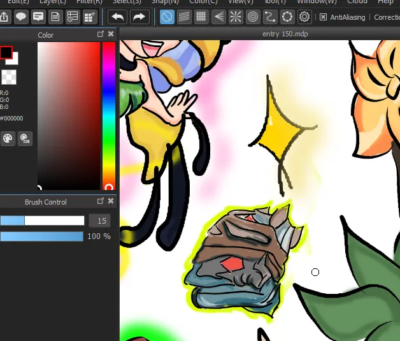400x341 pixels.
Task: Undo the last action with left arrow
Action: click(118, 17)
